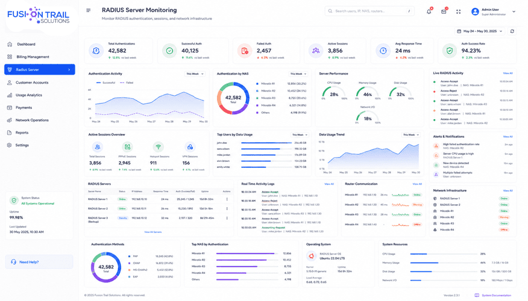This screenshot has width=528, height=301.
Task: Click the search users, IP, NAS field
Action: point(369,11)
